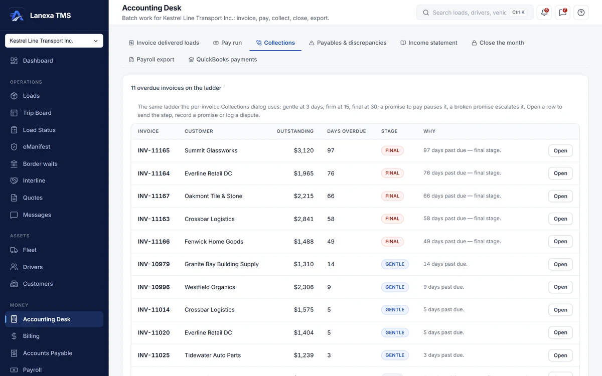Click the Quotes document icon
This screenshot has width=602, height=376.
pos(14,198)
